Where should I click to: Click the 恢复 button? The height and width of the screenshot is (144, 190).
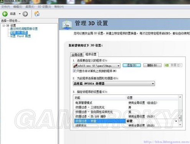(173, 65)
